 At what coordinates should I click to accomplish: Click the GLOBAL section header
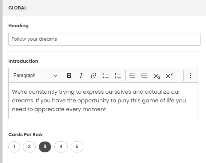point(104,8)
